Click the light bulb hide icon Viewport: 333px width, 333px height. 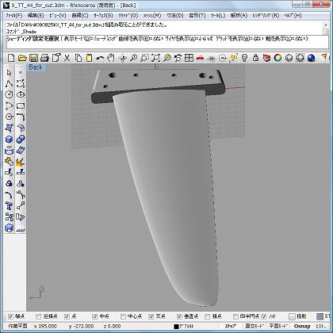click(244, 58)
